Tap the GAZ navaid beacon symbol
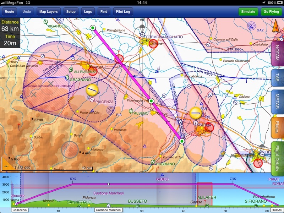Screen dimensions: 284x213 point(251,25)
